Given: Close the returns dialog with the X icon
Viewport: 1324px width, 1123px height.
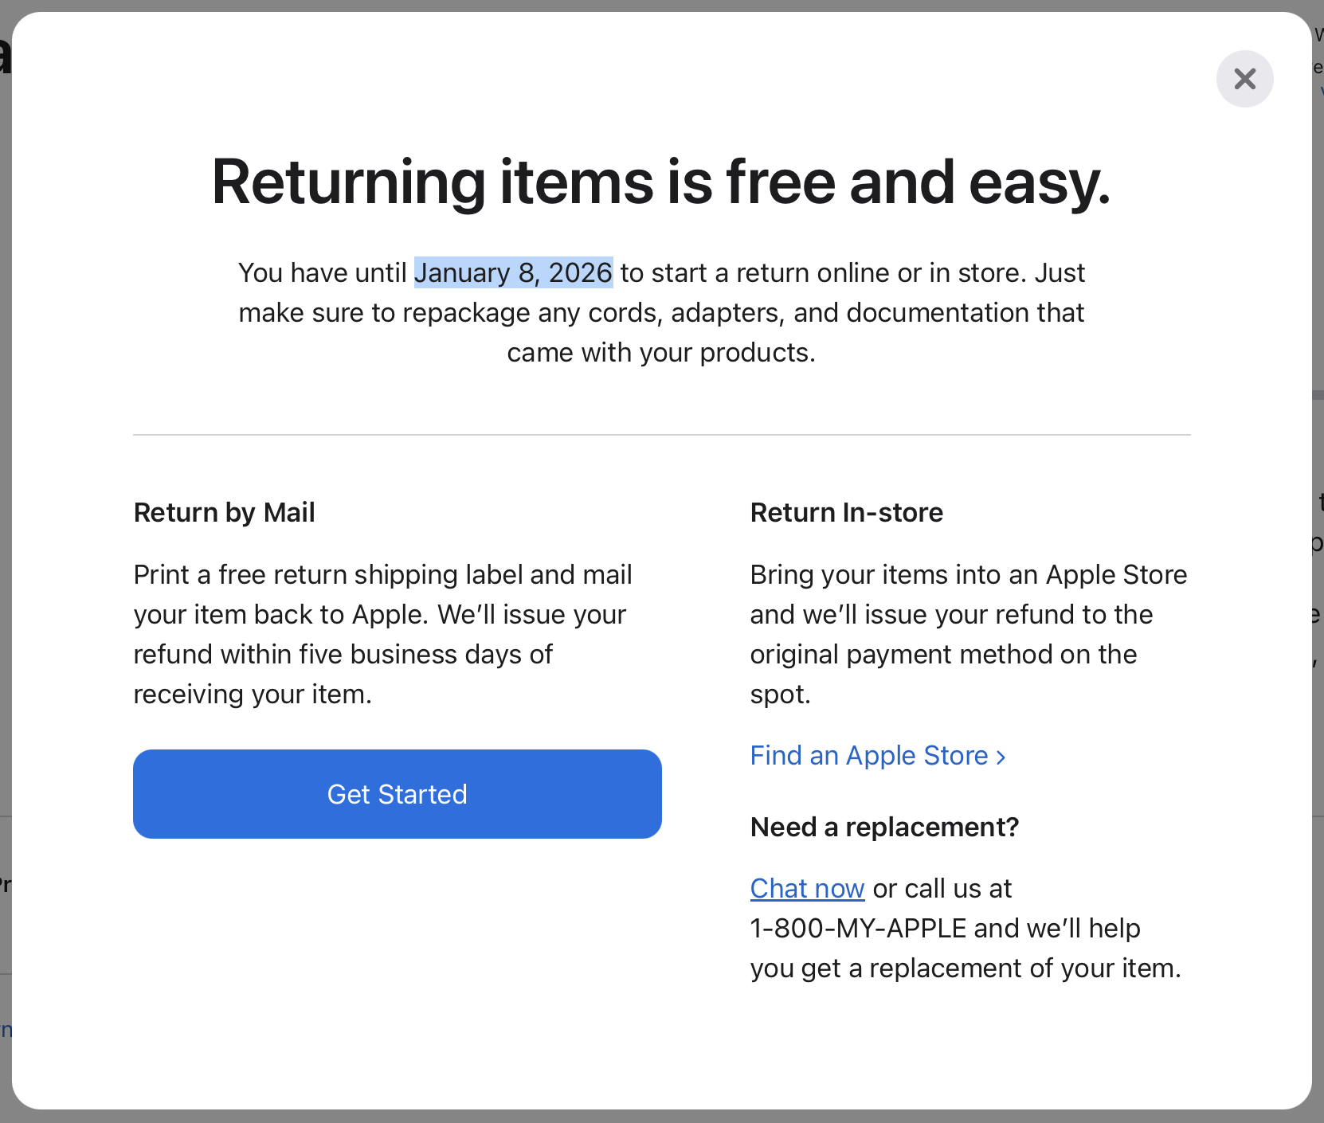Looking at the screenshot, I should pyautogui.click(x=1244, y=79).
